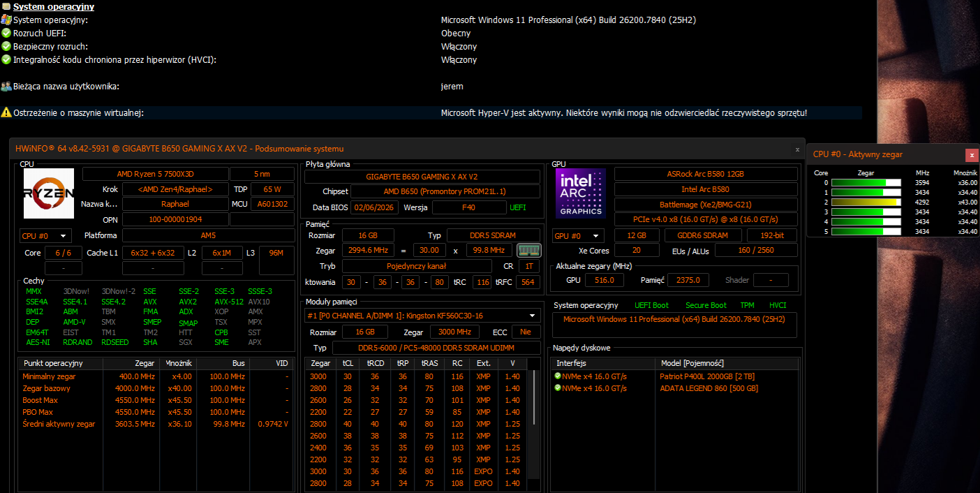Click the green check beside Bezpieczny rozruch
The image size is (980, 493).
(x=6, y=46)
